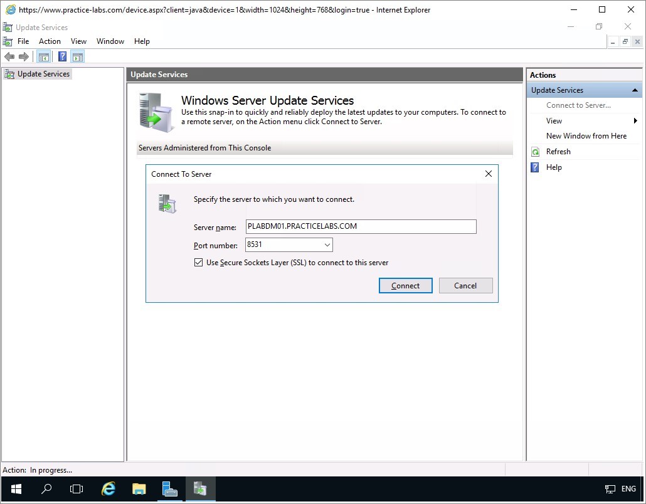
Task: Click the Internet Explorer taskbar icon
Action: (109, 489)
